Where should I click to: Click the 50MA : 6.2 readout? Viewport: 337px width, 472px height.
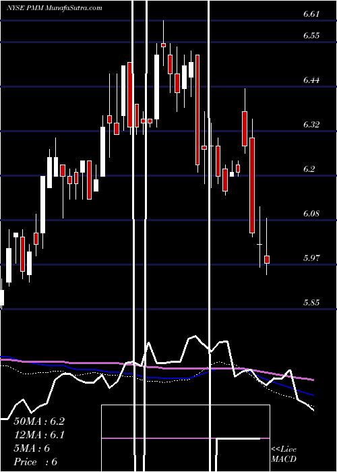[39, 421]
